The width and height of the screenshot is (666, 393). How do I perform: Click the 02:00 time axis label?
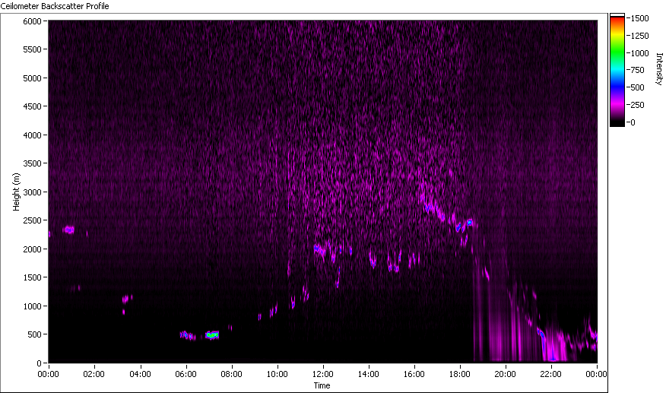(94, 374)
